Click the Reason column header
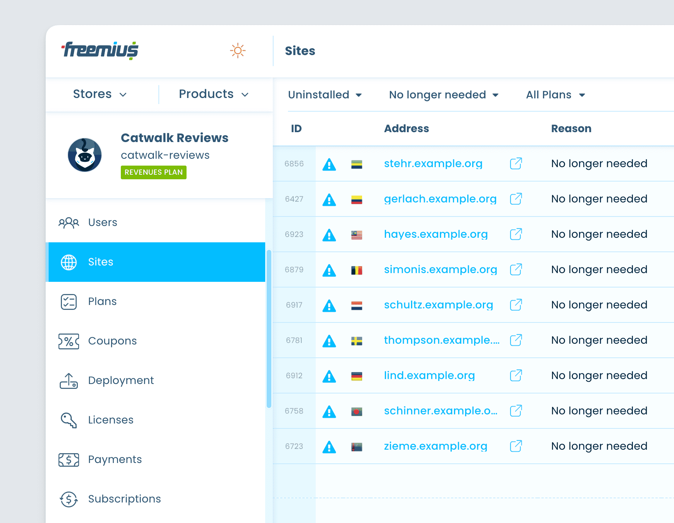Screen dimensions: 674x523 571,128
